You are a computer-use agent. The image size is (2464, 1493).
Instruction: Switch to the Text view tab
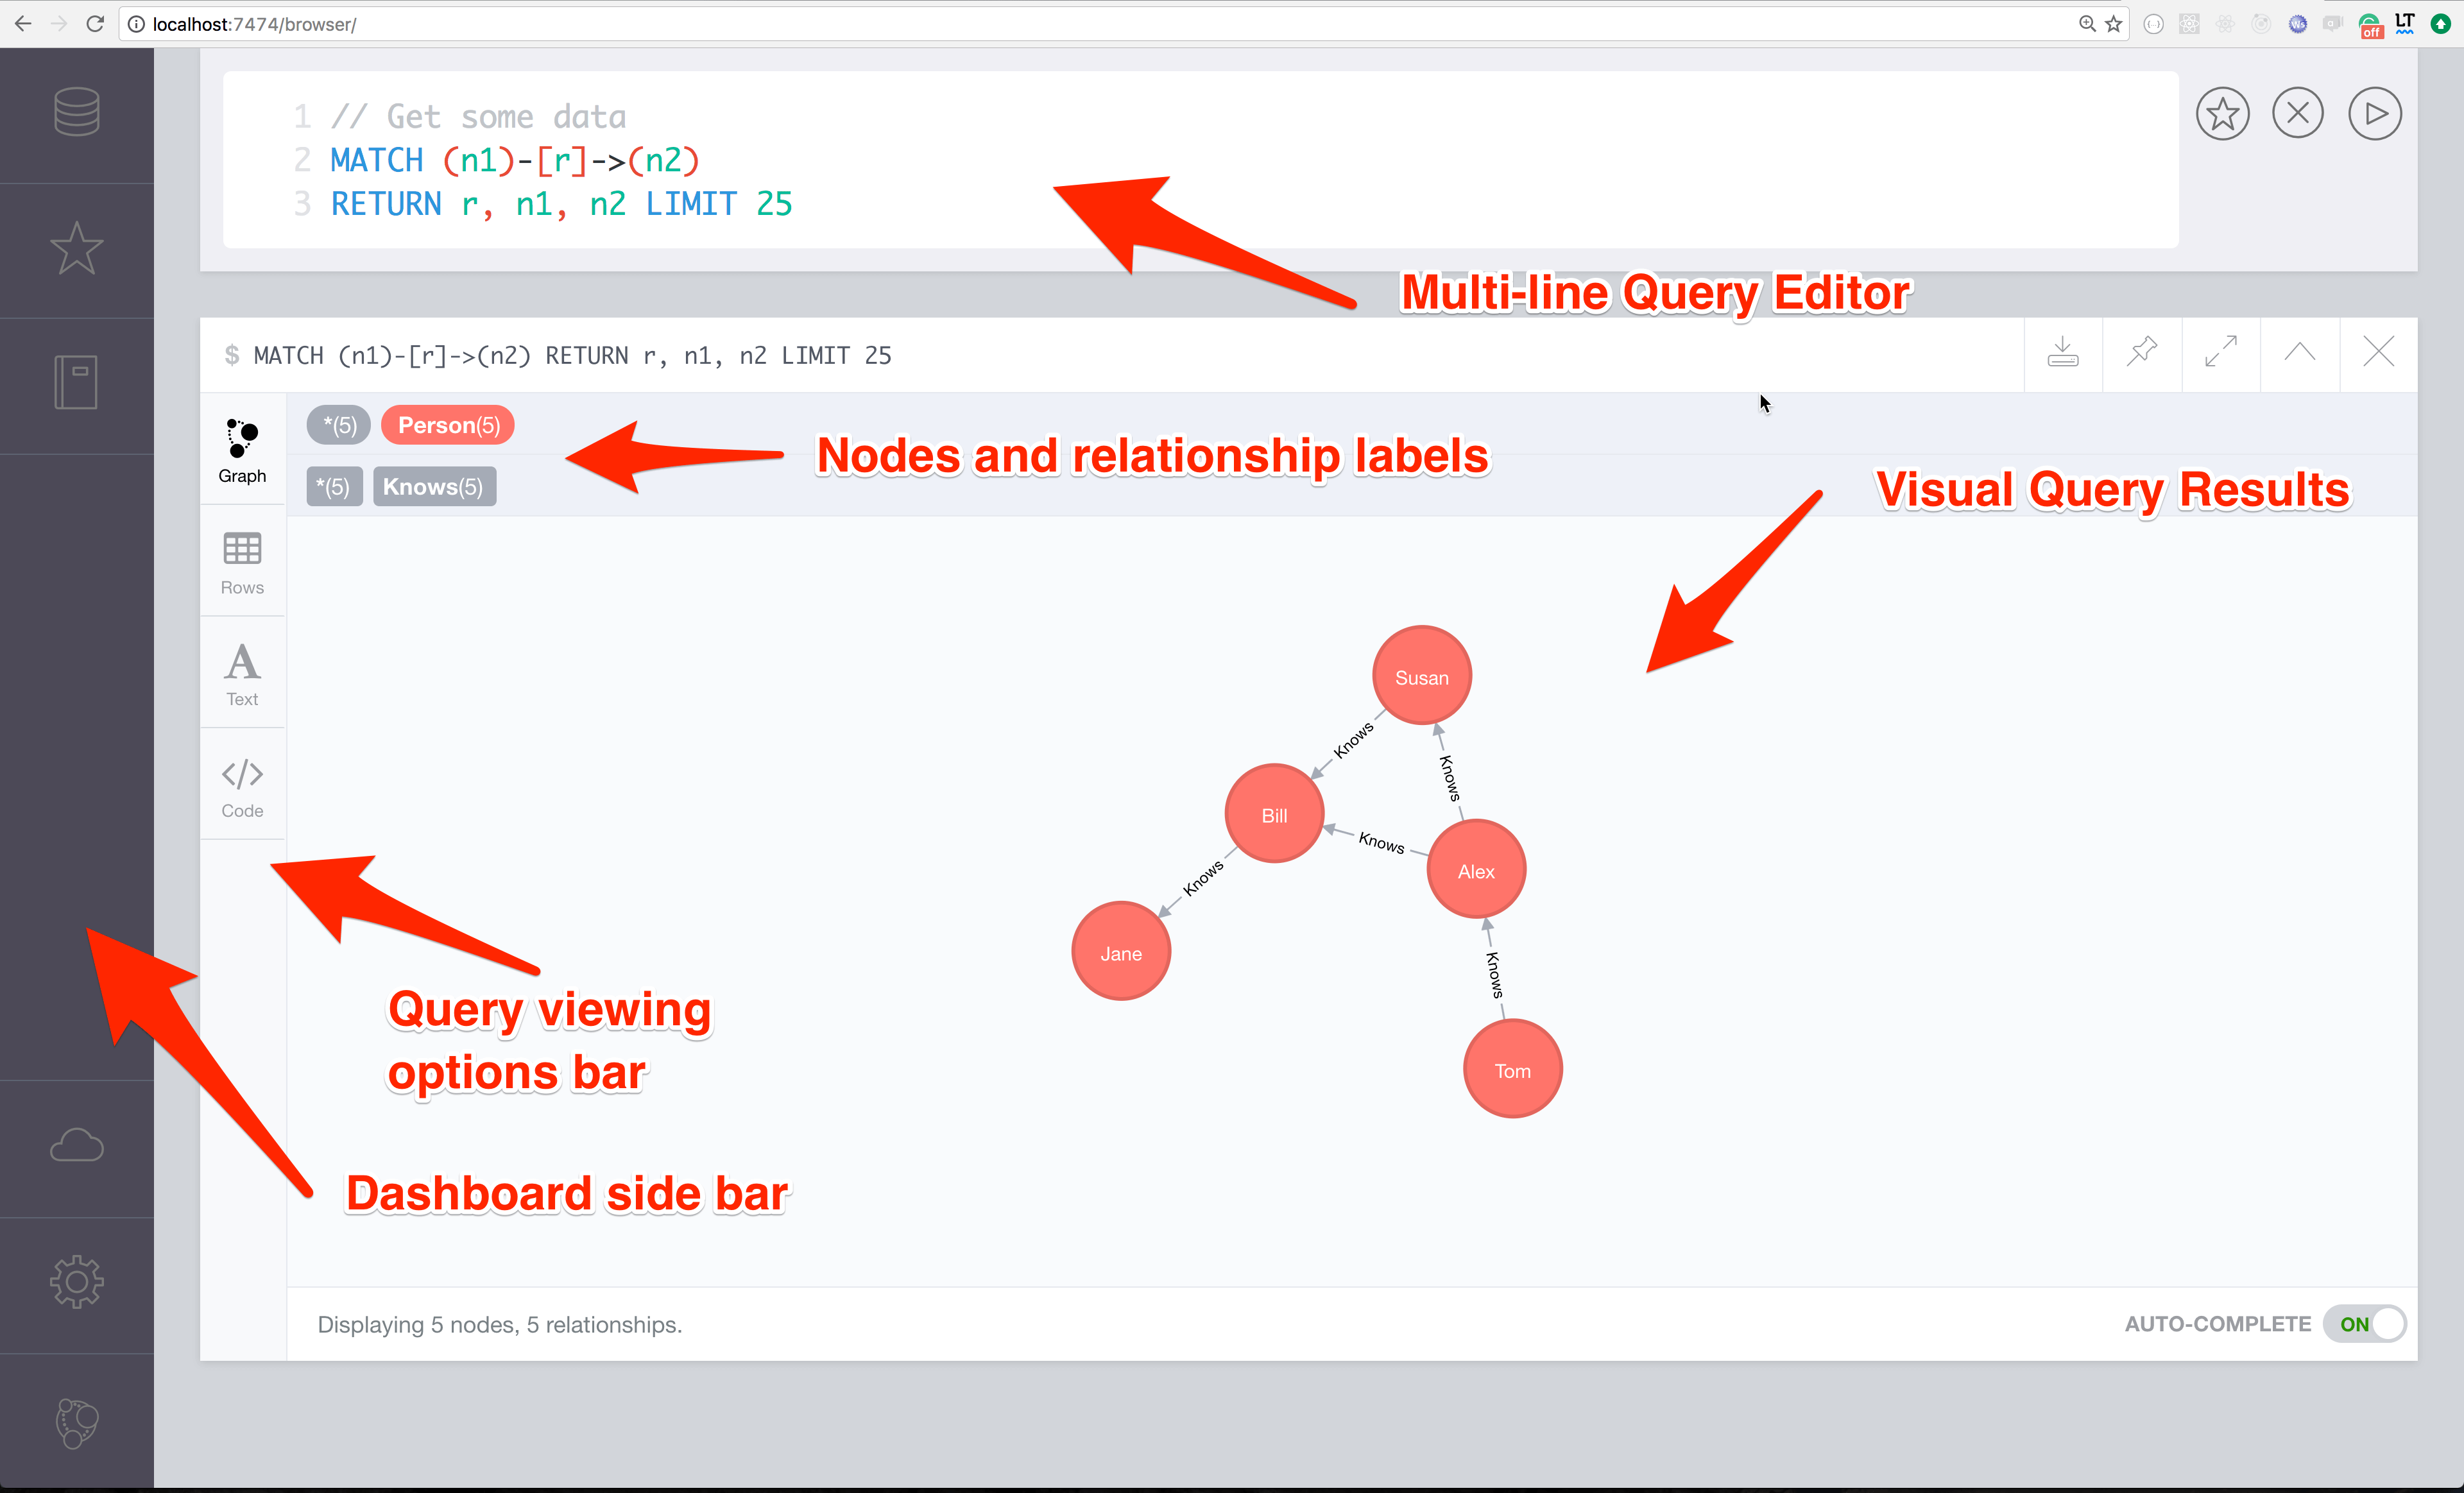coord(242,674)
